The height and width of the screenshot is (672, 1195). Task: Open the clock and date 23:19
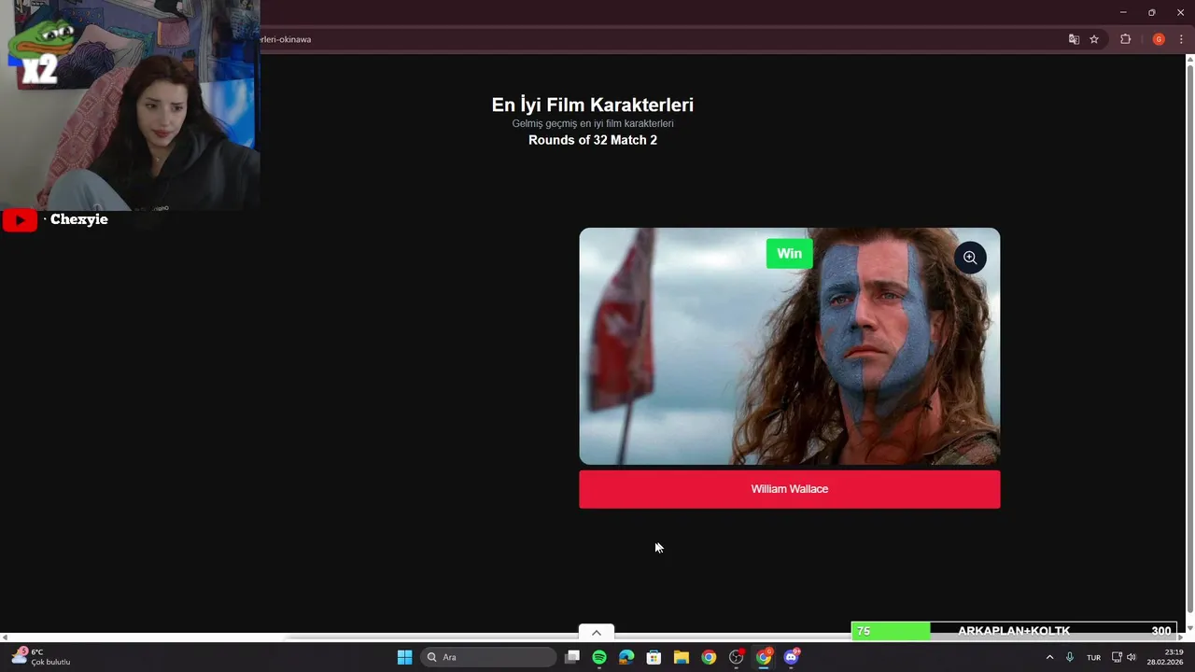1165,657
